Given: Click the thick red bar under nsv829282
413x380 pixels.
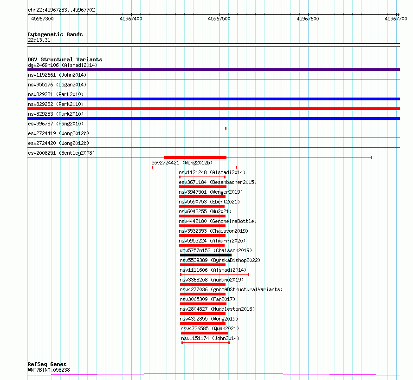Looking at the screenshot, I should [213, 109].
